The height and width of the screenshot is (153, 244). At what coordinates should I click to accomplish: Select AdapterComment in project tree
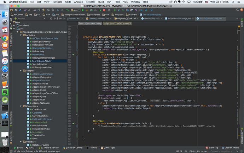click(41, 80)
